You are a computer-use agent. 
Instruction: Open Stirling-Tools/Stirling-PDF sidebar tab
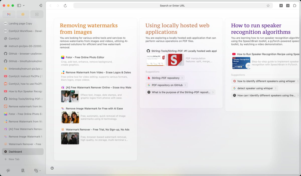click(23, 99)
